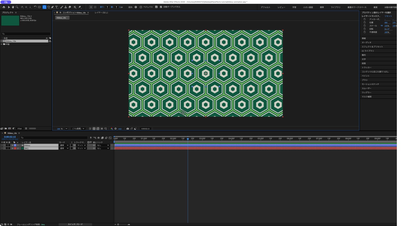The width and height of the screenshot is (411, 226).
Task: Select the Puppet Pin tool
Action: (80, 7)
